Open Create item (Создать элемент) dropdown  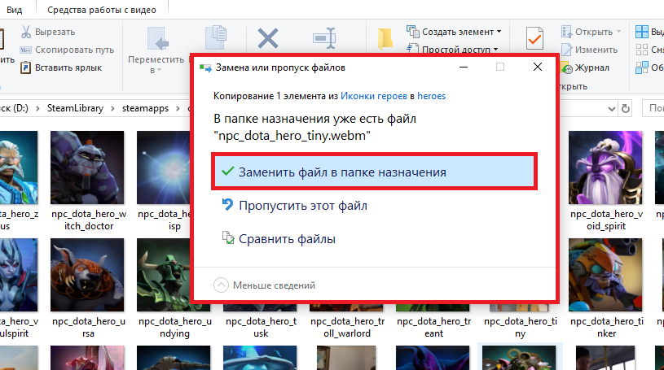click(454, 32)
